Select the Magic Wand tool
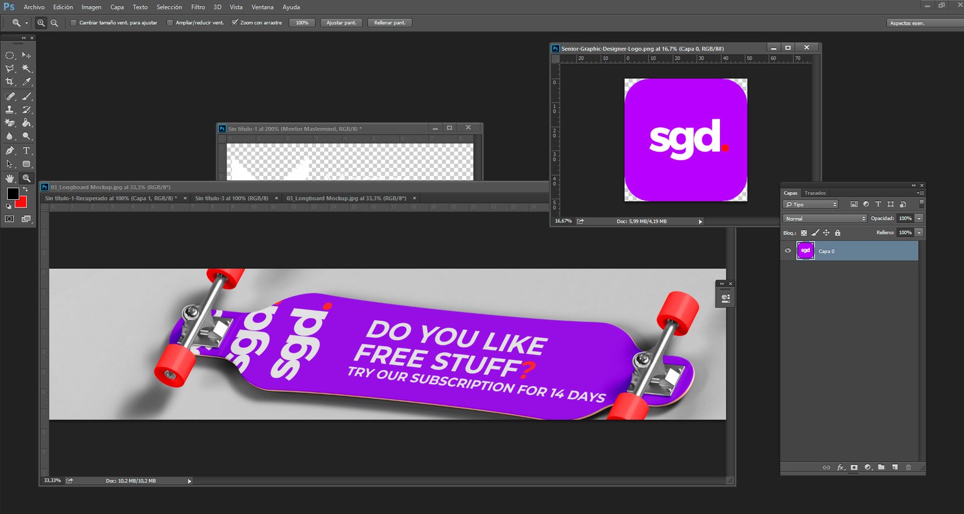The image size is (964, 514). (27, 69)
